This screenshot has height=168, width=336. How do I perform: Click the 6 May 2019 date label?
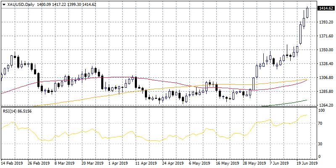pyautogui.click(x=199, y=163)
